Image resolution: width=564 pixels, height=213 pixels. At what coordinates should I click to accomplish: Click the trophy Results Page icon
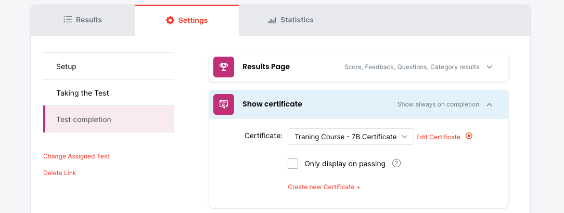[224, 67]
